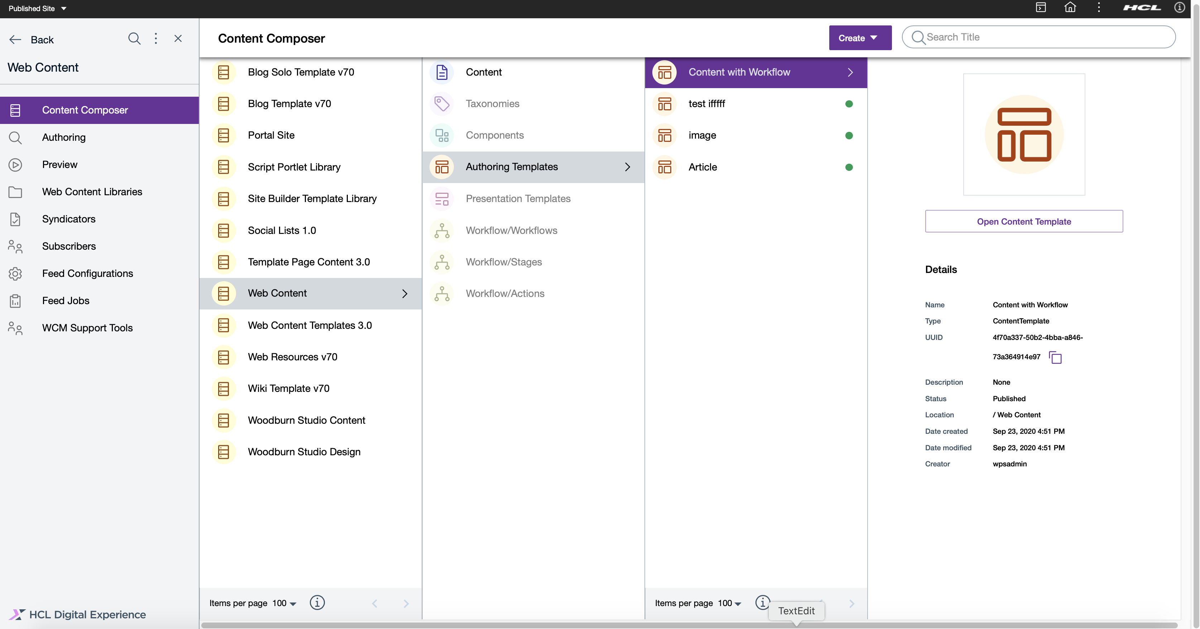Select the Article template
This screenshot has height=629, width=1200.
pos(756,167)
